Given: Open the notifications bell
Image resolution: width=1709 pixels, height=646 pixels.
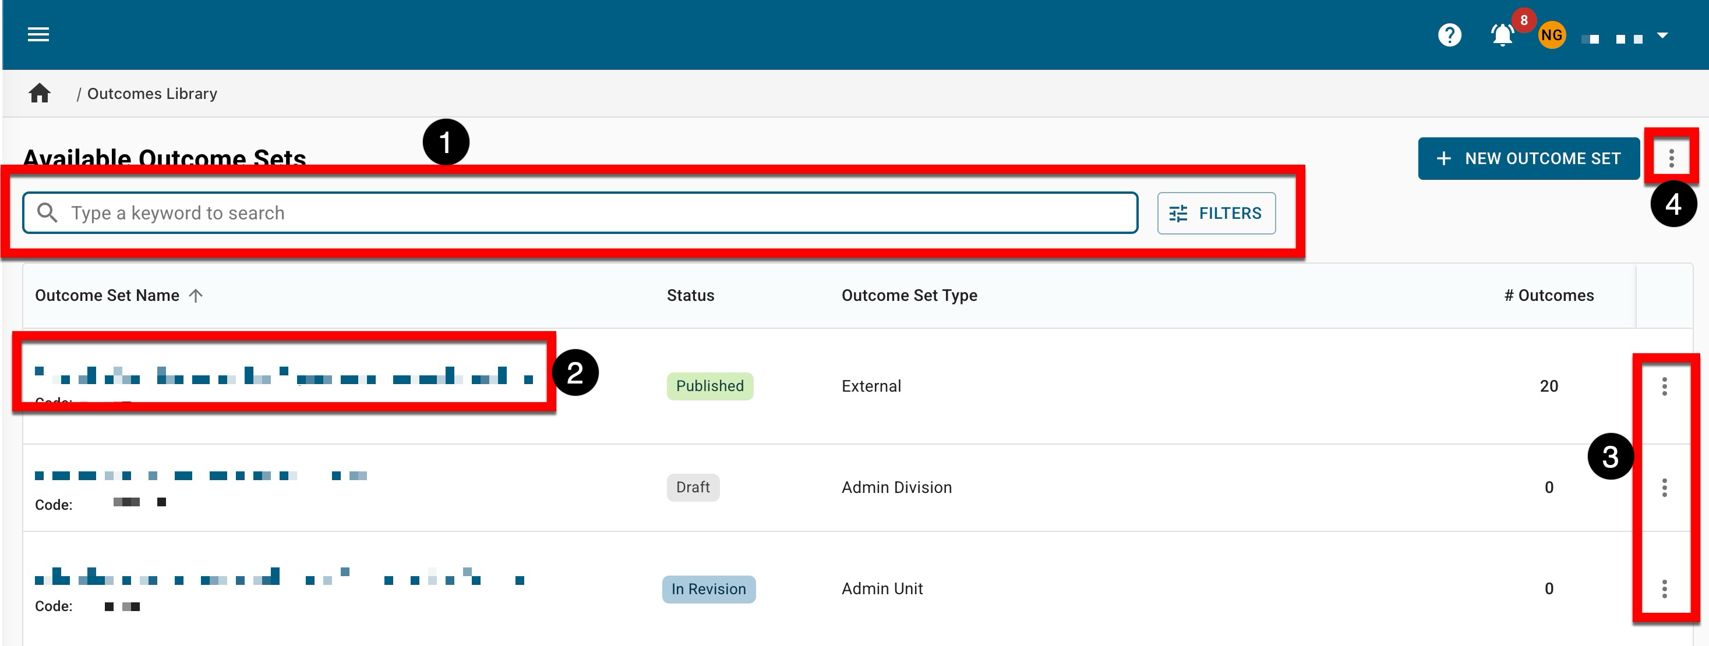Looking at the screenshot, I should click(x=1502, y=34).
